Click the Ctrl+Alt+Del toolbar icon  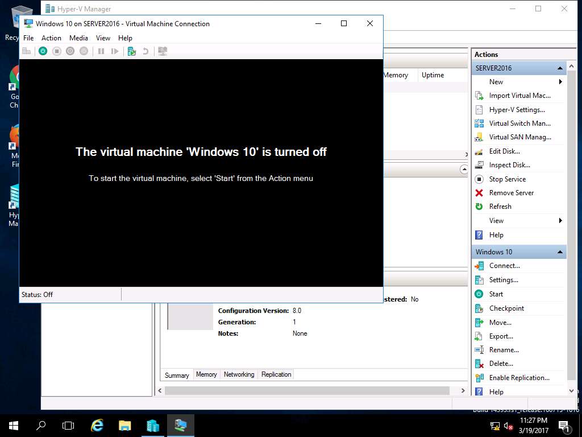27,51
